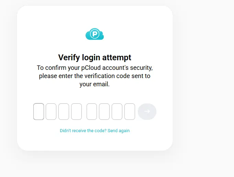Click empty card space below Send again
The width and height of the screenshot is (234, 177).
pos(94,142)
